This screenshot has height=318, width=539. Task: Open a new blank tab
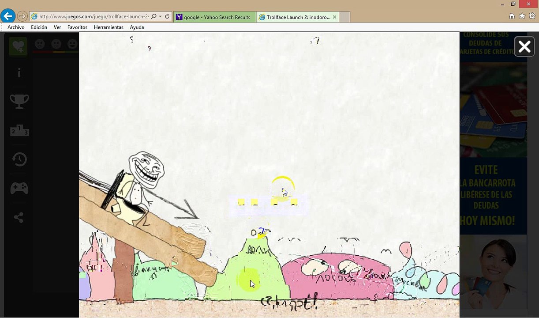344,17
